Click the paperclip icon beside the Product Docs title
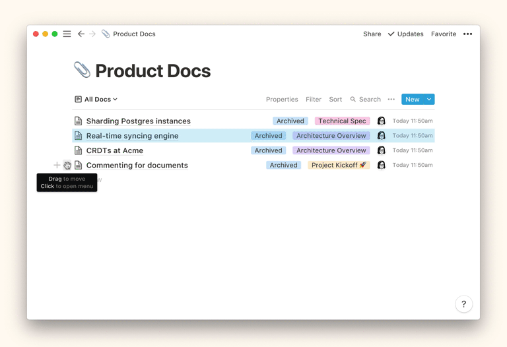 click(x=82, y=70)
